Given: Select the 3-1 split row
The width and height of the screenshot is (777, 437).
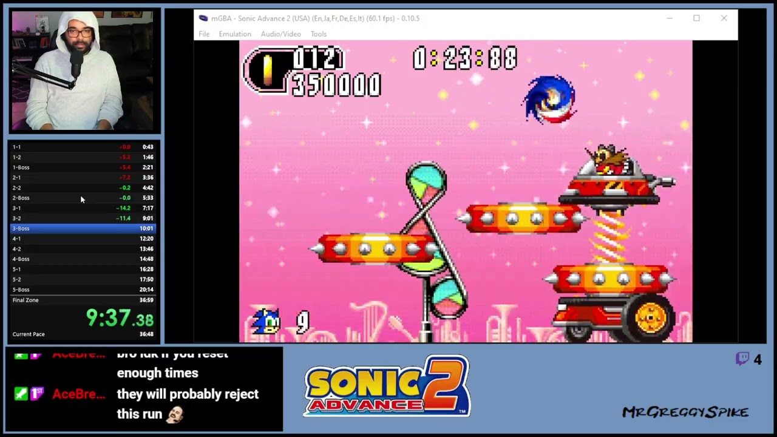Looking at the screenshot, I should click(83, 208).
